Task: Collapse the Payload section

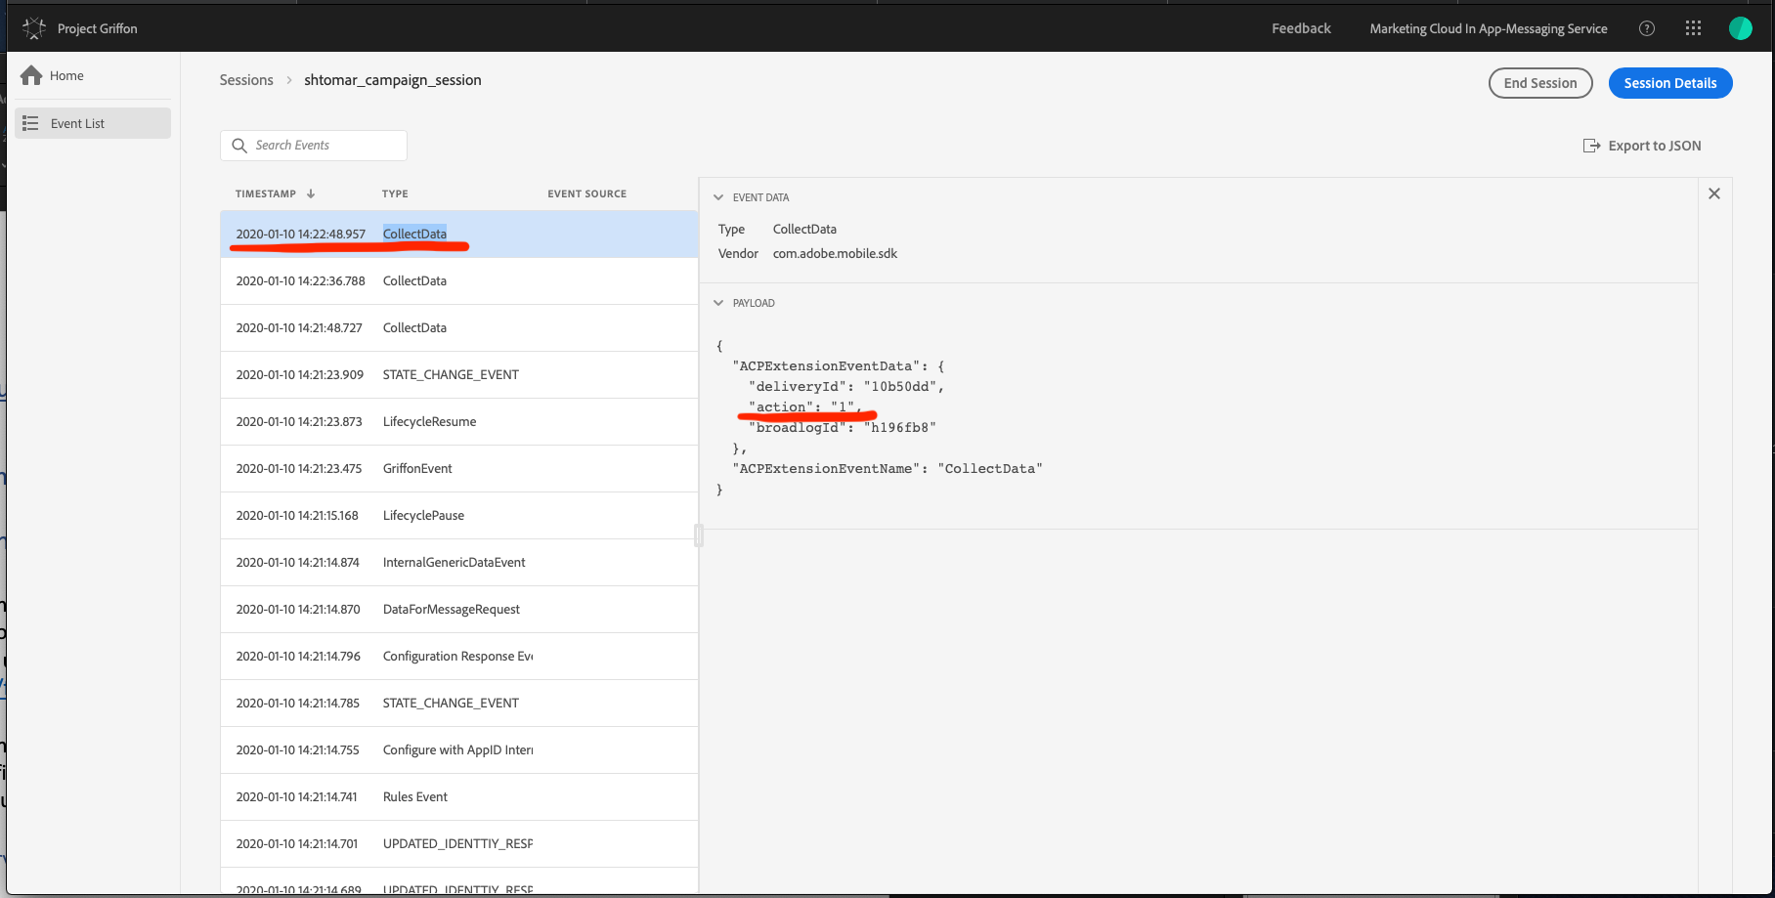Action: click(718, 303)
